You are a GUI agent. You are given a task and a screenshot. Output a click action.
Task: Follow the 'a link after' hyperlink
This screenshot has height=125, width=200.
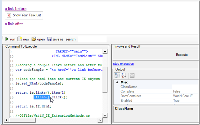14,24
